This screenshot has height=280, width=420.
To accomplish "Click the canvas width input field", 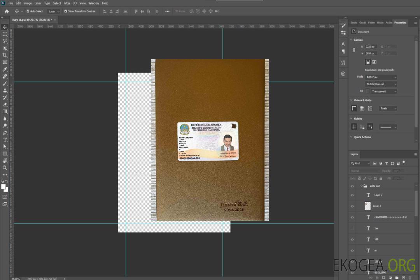I will (371, 47).
